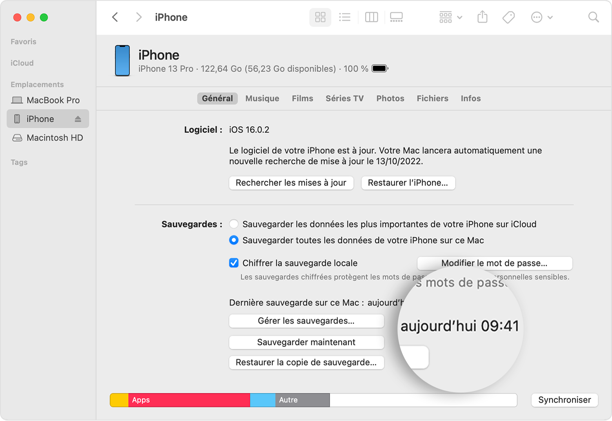Click the yellow storage segment
The height and width of the screenshot is (421, 612).
point(119,400)
